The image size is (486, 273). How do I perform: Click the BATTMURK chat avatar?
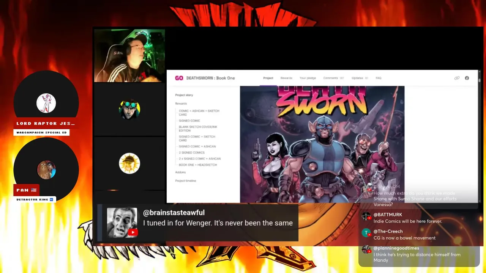pyautogui.click(x=366, y=216)
